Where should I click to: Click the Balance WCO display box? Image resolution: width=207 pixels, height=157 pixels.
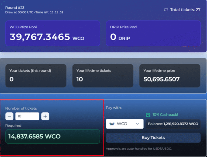click(x=173, y=124)
